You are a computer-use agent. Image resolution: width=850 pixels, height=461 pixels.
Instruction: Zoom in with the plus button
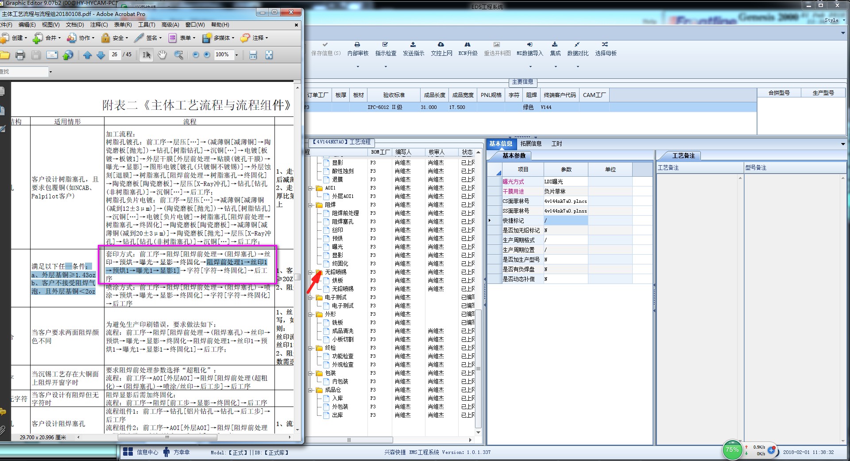point(207,54)
